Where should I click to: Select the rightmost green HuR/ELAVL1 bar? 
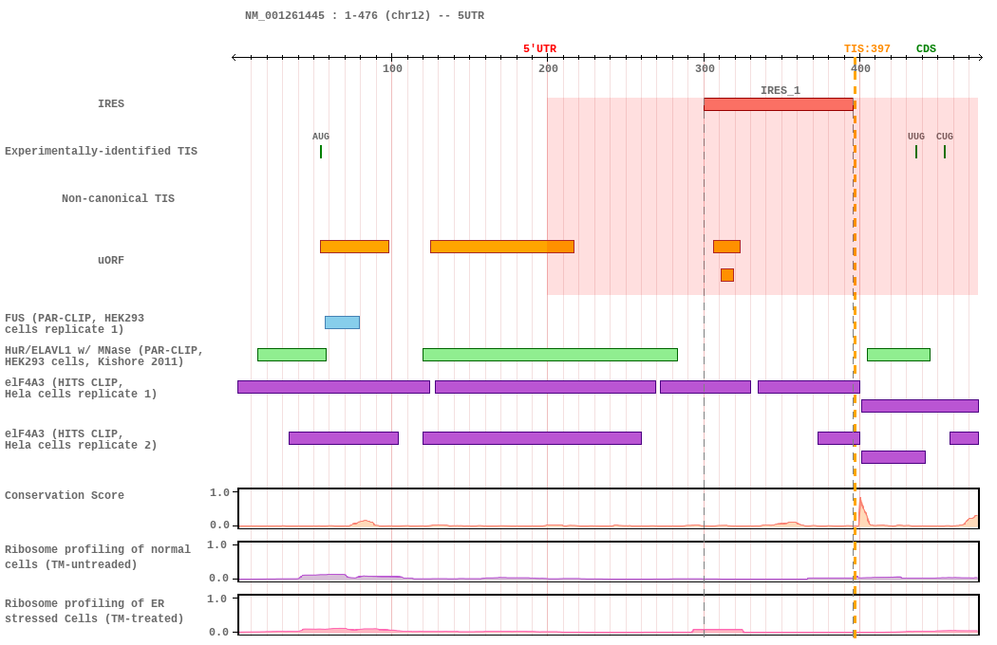point(898,355)
